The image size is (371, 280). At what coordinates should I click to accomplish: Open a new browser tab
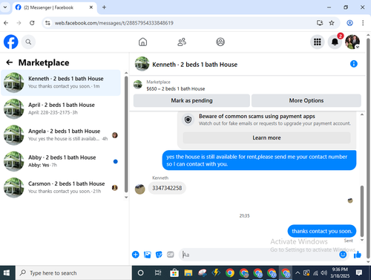104,7
